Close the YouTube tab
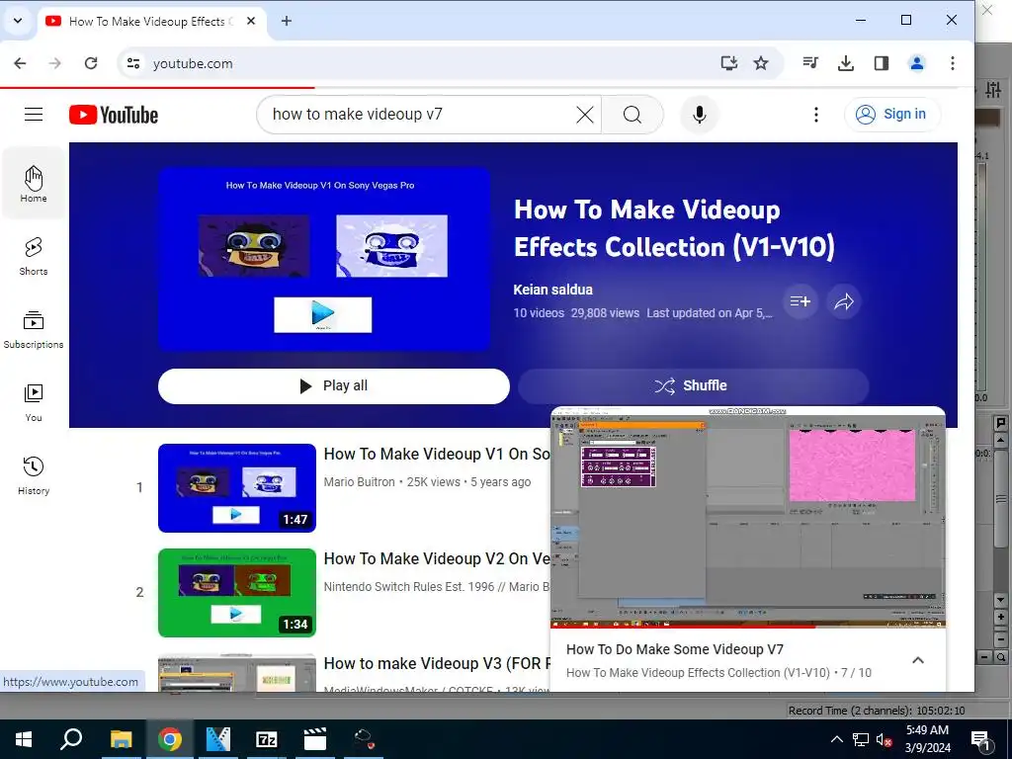This screenshot has width=1012, height=759. [x=251, y=22]
